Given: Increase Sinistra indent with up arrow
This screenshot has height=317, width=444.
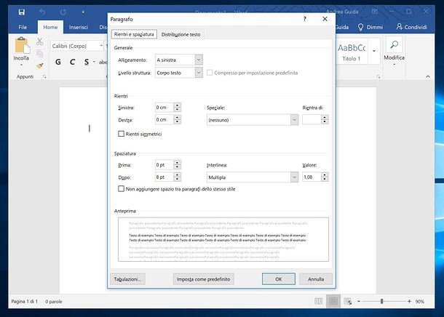Looking at the screenshot, I should pyautogui.click(x=178, y=105).
